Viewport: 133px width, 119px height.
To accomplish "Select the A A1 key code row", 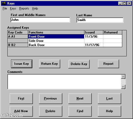I will coord(18,37).
